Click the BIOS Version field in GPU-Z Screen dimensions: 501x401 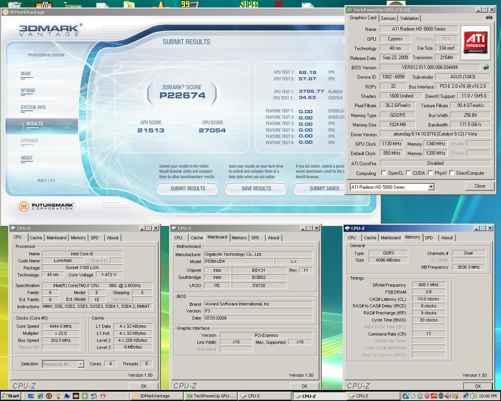click(429, 67)
